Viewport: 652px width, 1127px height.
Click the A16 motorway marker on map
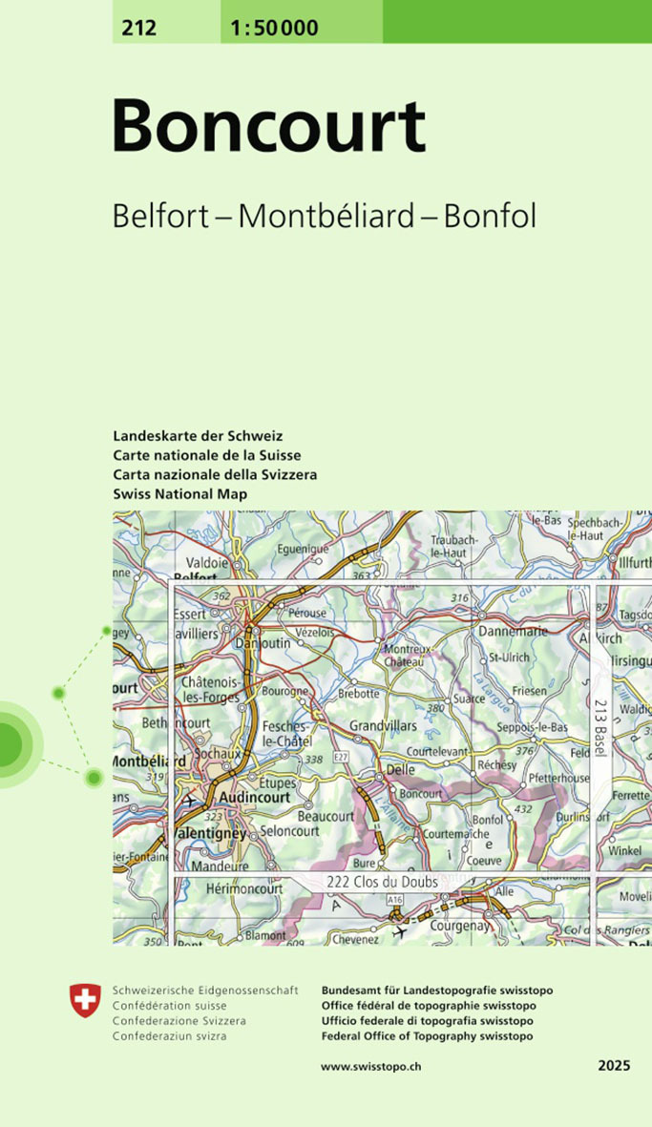(395, 900)
